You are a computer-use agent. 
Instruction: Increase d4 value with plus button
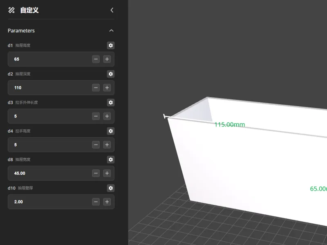(x=107, y=145)
